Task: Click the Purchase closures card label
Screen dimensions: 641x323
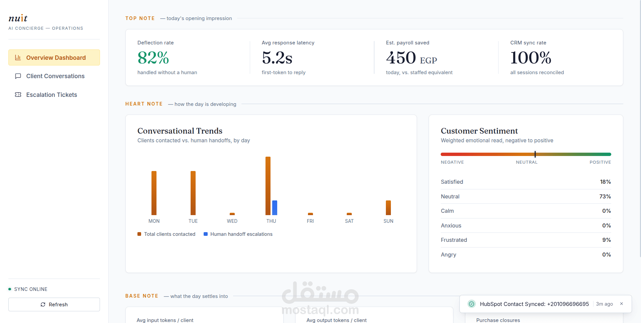Action: 498,320
